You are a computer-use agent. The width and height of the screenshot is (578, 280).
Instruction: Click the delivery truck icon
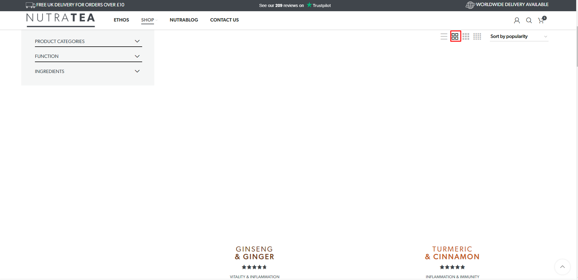30,5
